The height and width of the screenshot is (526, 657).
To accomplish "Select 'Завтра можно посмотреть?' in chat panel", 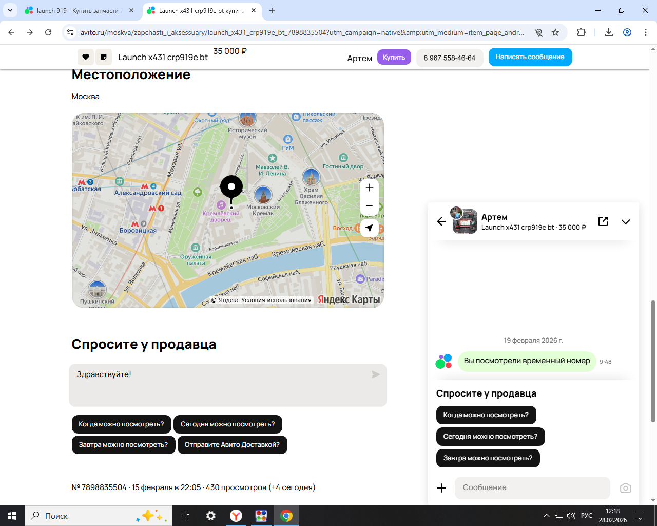I will tap(488, 458).
